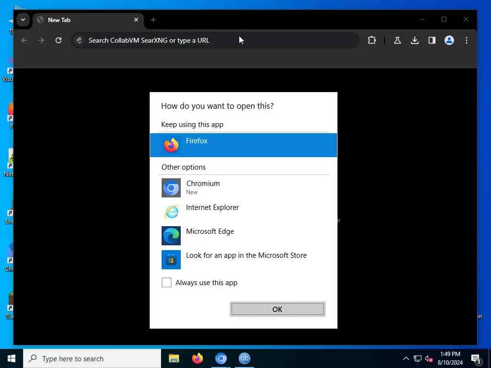The height and width of the screenshot is (368, 491).
Task: Minimize the browser window
Action: (422, 19)
